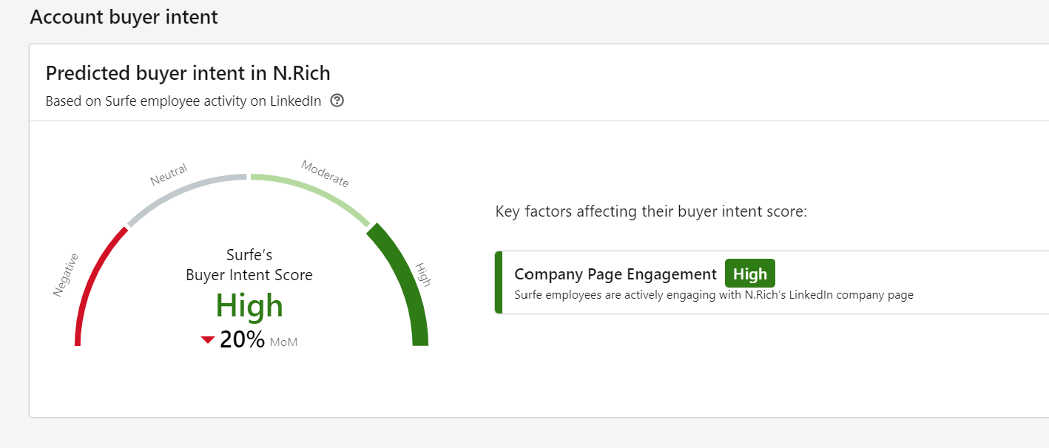Click the Account buyer intent heading
The height and width of the screenshot is (448, 1049).
point(124,17)
